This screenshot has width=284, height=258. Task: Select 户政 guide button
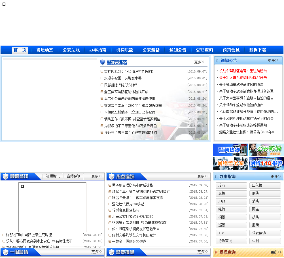[x=231, y=201]
